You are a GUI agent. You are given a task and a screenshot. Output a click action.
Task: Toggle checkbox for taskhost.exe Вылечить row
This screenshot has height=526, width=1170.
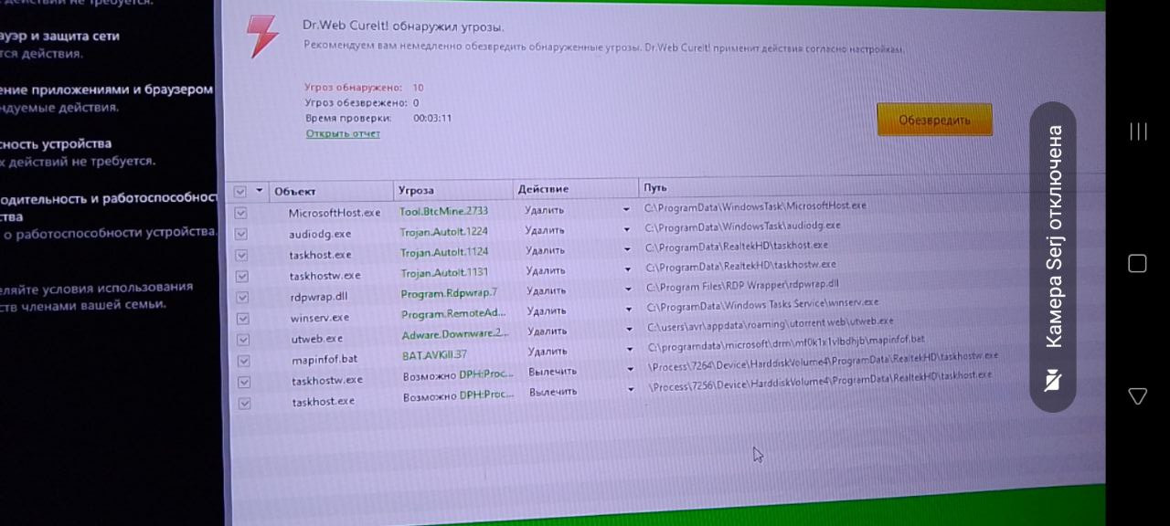[244, 403]
